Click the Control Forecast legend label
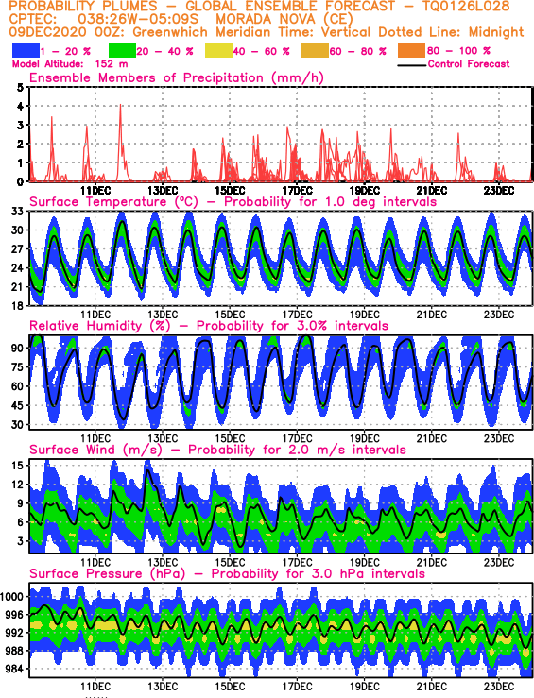534x698 pixels. point(469,63)
